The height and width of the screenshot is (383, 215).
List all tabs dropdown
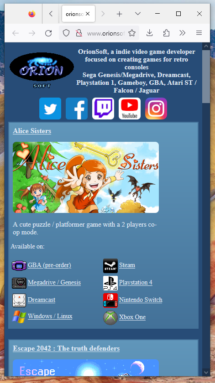click(x=138, y=14)
